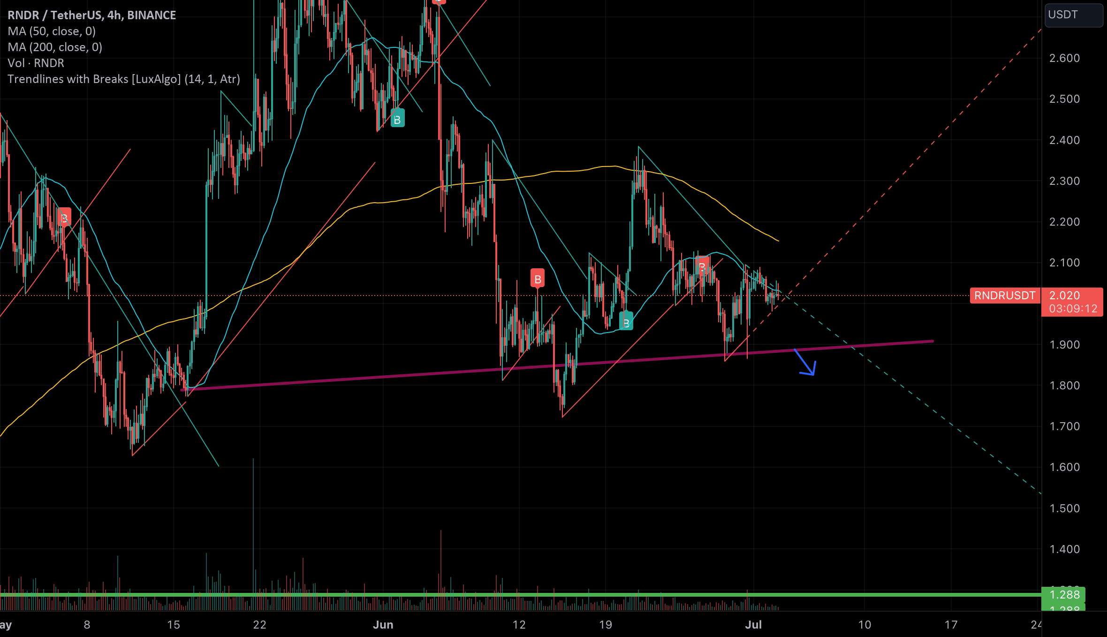Image resolution: width=1107 pixels, height=637 pixels.
Task: Select the purple support trendline
Action: tap(557, 365)
